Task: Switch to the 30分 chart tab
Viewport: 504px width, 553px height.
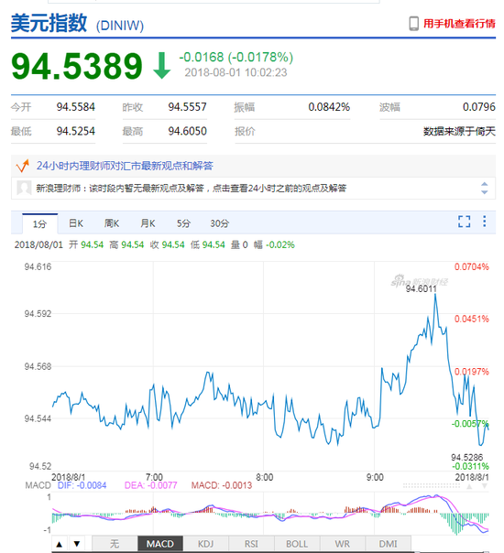Action: [x=220, y=223]
